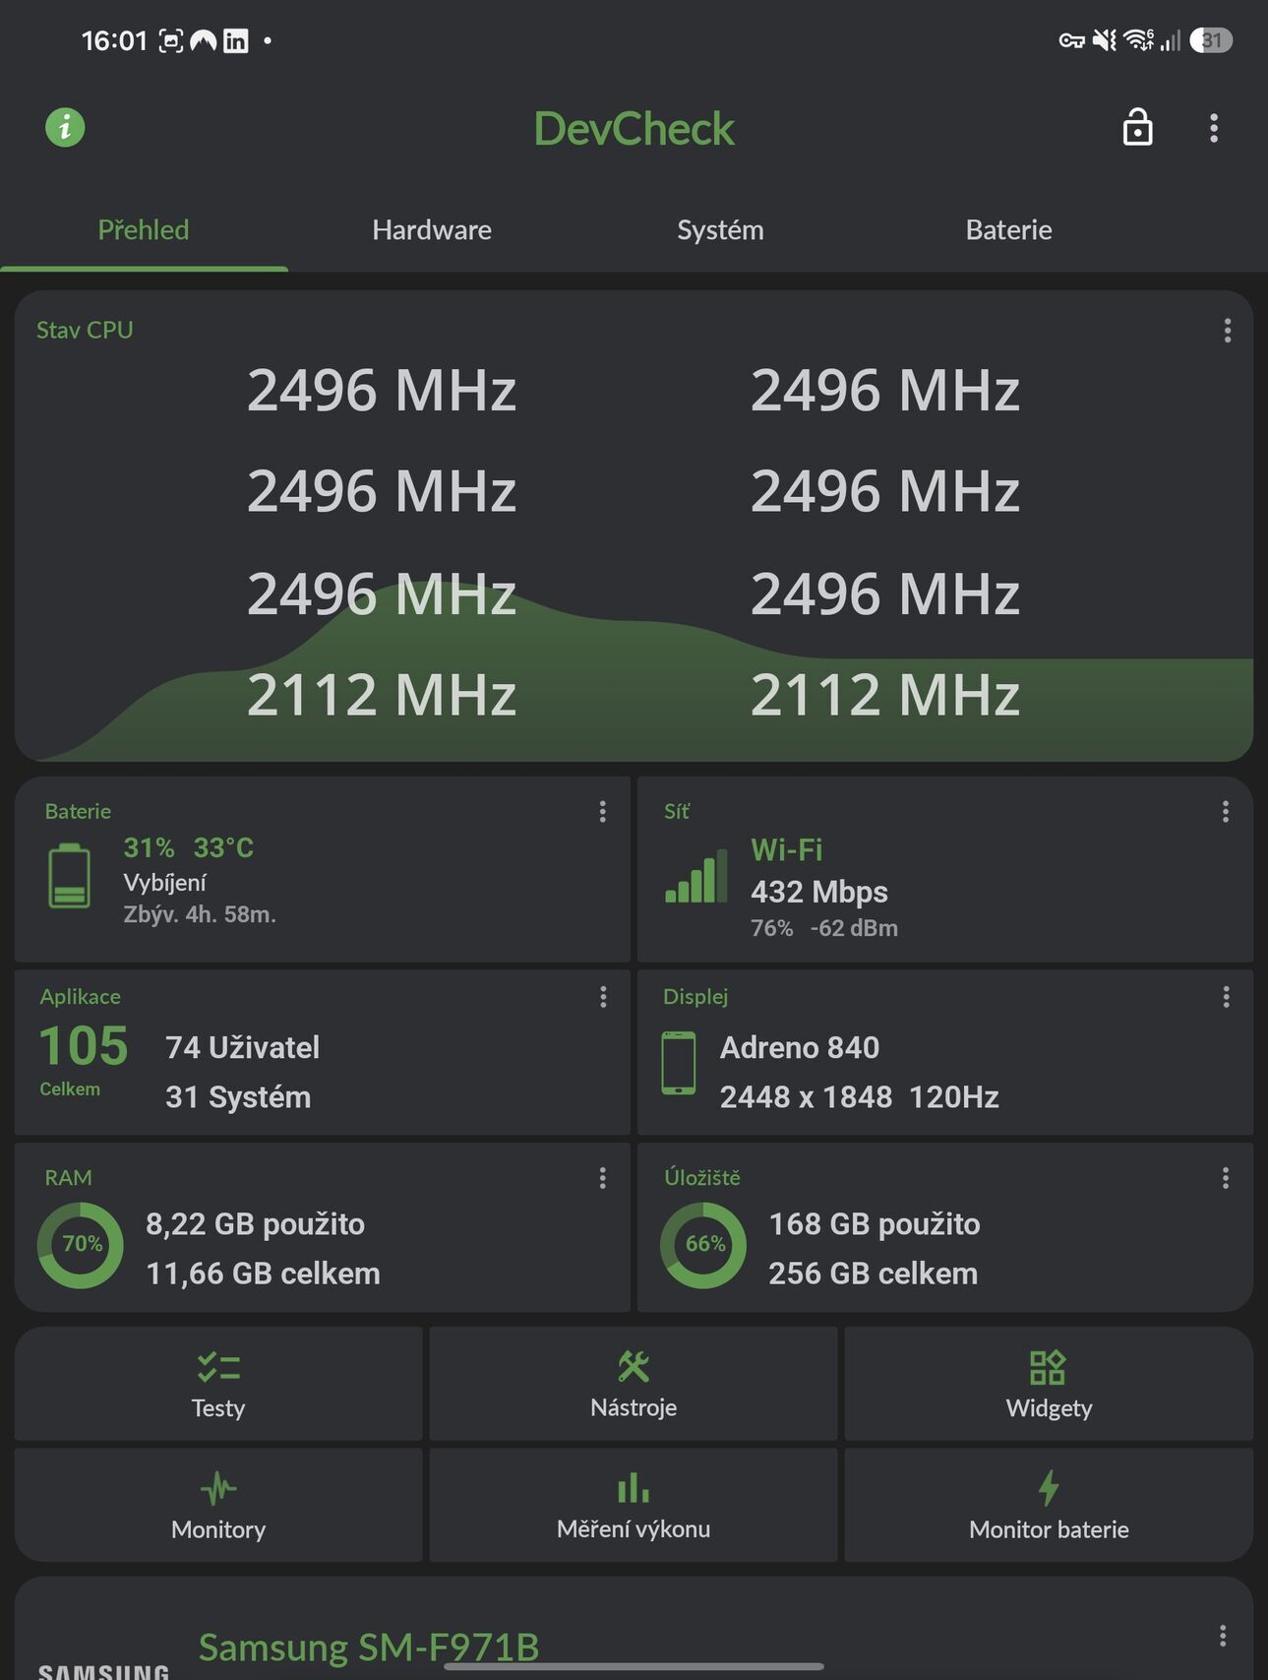Tap the Wi-Fi network label
This screenshot has height=1680, width=1268.
click(x=787, y=849)
